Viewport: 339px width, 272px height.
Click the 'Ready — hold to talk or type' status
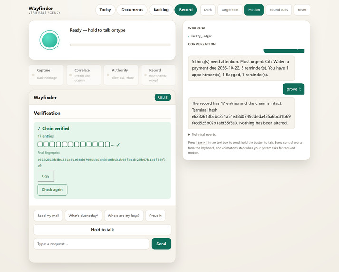(x=97, y=30)
